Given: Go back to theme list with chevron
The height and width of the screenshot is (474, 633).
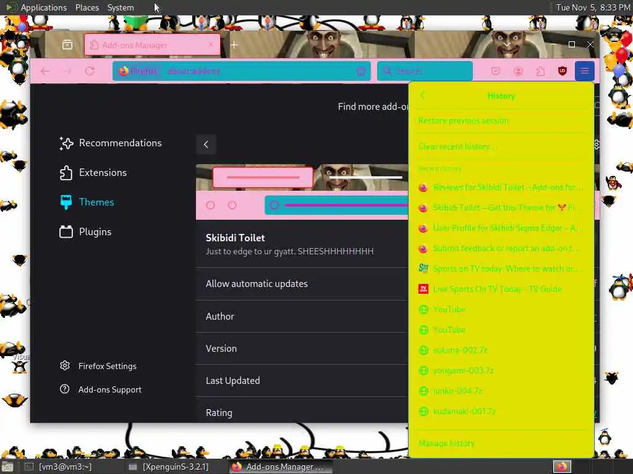Looking at the screenshot, I should (206, 144).
